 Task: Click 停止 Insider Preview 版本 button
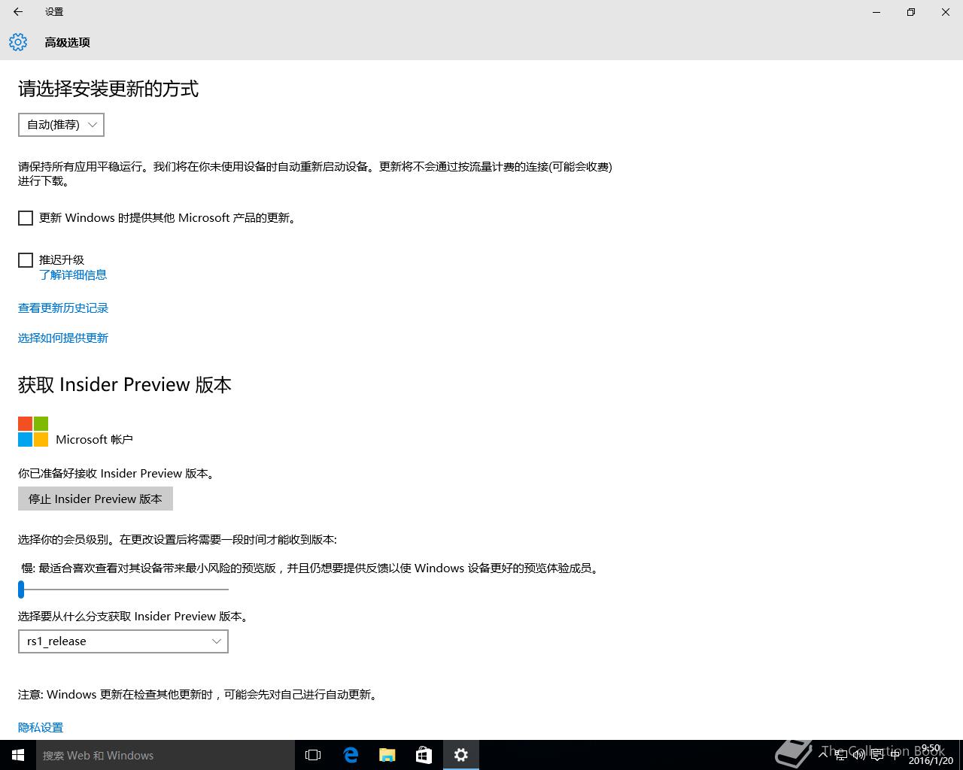(x=96, y=499)
